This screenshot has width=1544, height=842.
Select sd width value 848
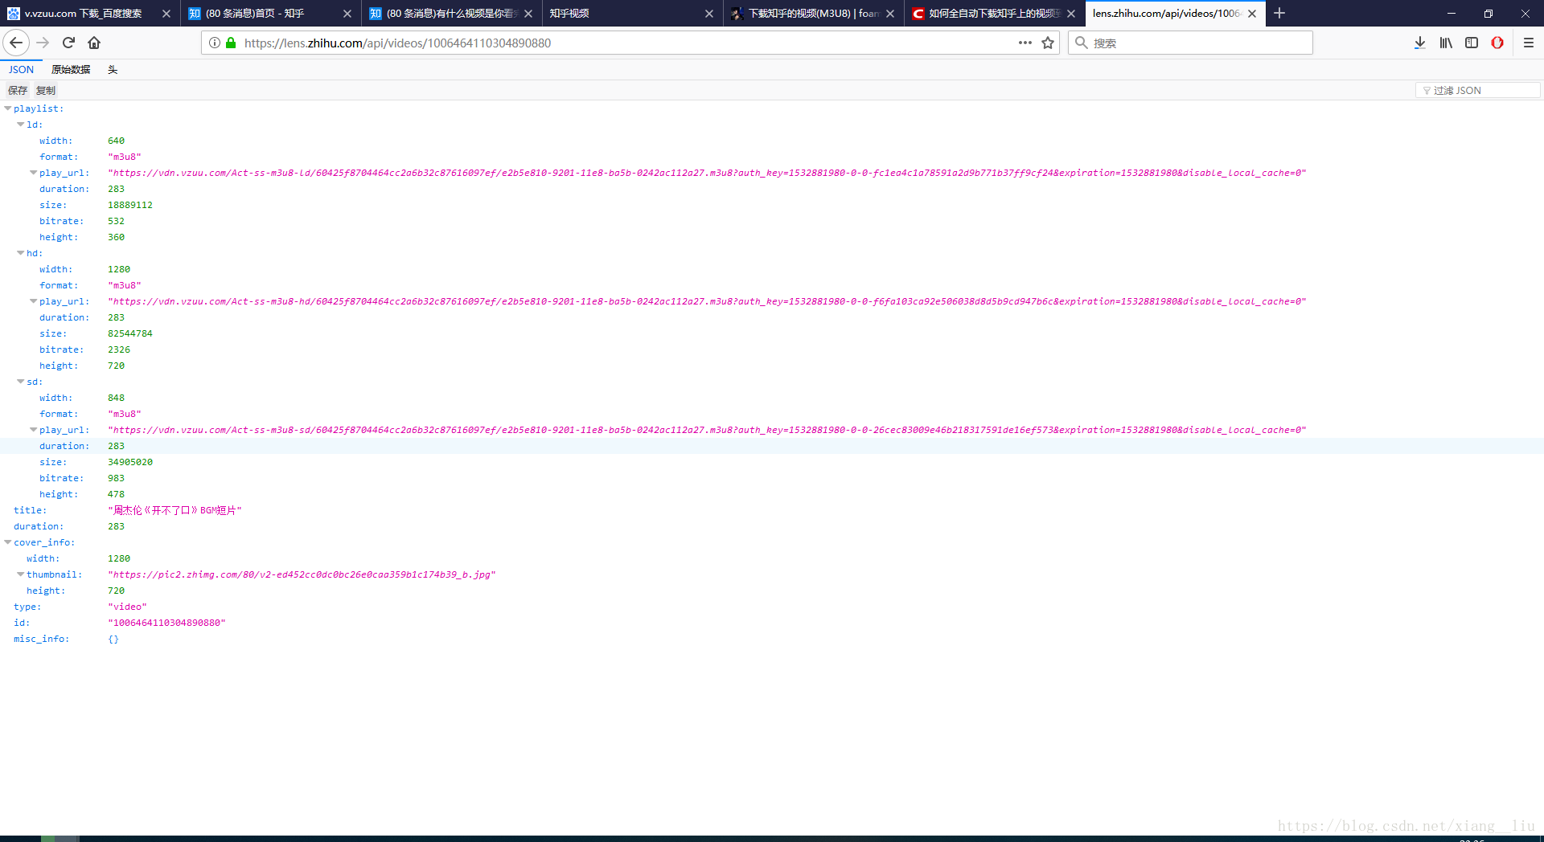point(117,398)
